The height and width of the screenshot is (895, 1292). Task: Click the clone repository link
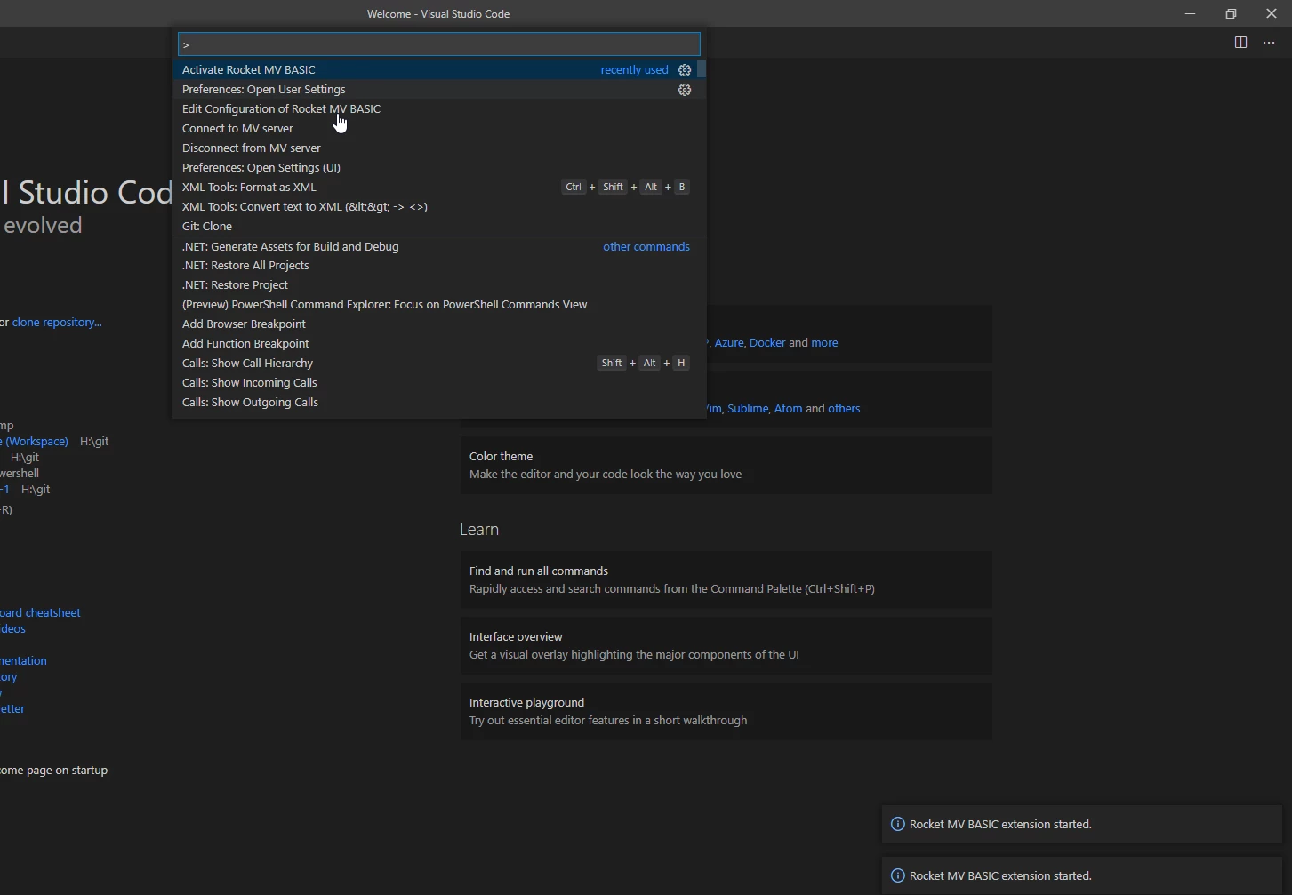57,322
